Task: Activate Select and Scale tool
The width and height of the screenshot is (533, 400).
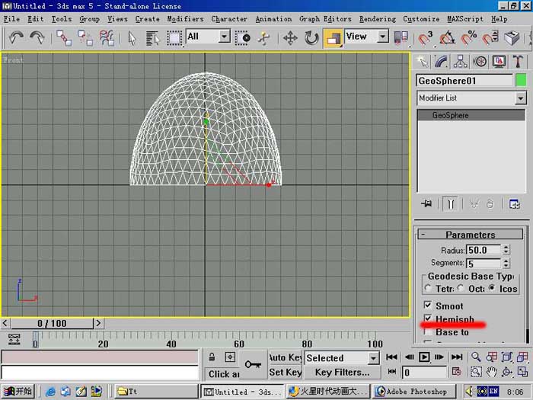Action: click(333, 38)
